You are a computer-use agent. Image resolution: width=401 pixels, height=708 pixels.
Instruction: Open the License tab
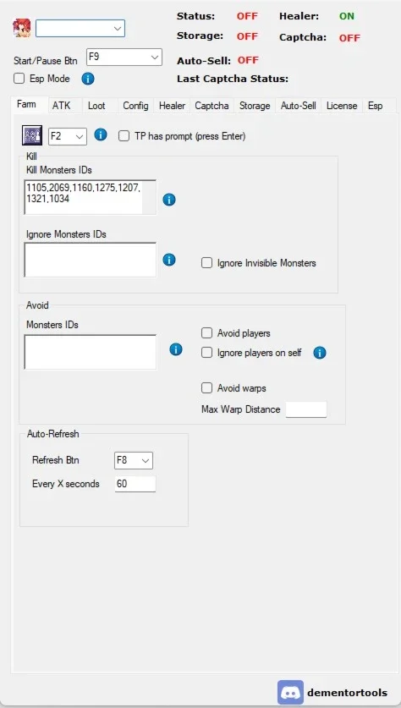click(x=342, y=106)
